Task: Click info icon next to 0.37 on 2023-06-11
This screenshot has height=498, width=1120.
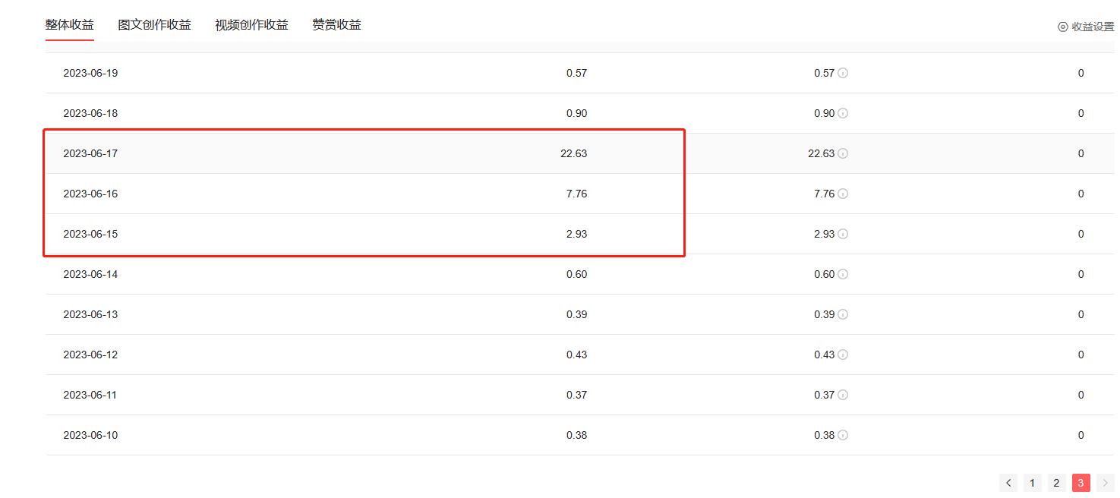Action: coord(843,395)
